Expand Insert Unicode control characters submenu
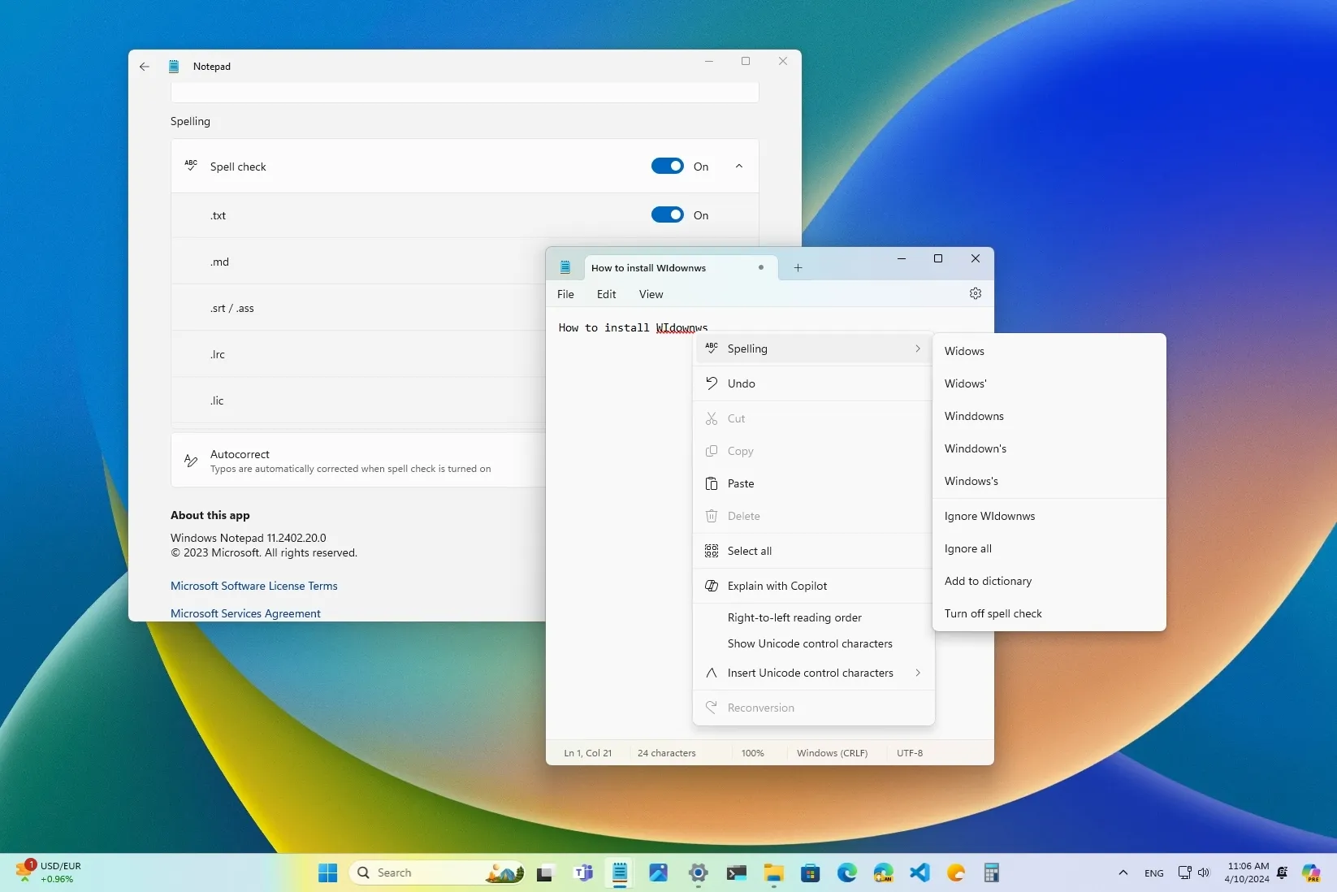 point(918,673)
